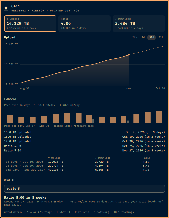Click the 49.190 TB upload projection value
Image resolution: width=169 pixels, height=218 pixels.
tap(56, 170)
